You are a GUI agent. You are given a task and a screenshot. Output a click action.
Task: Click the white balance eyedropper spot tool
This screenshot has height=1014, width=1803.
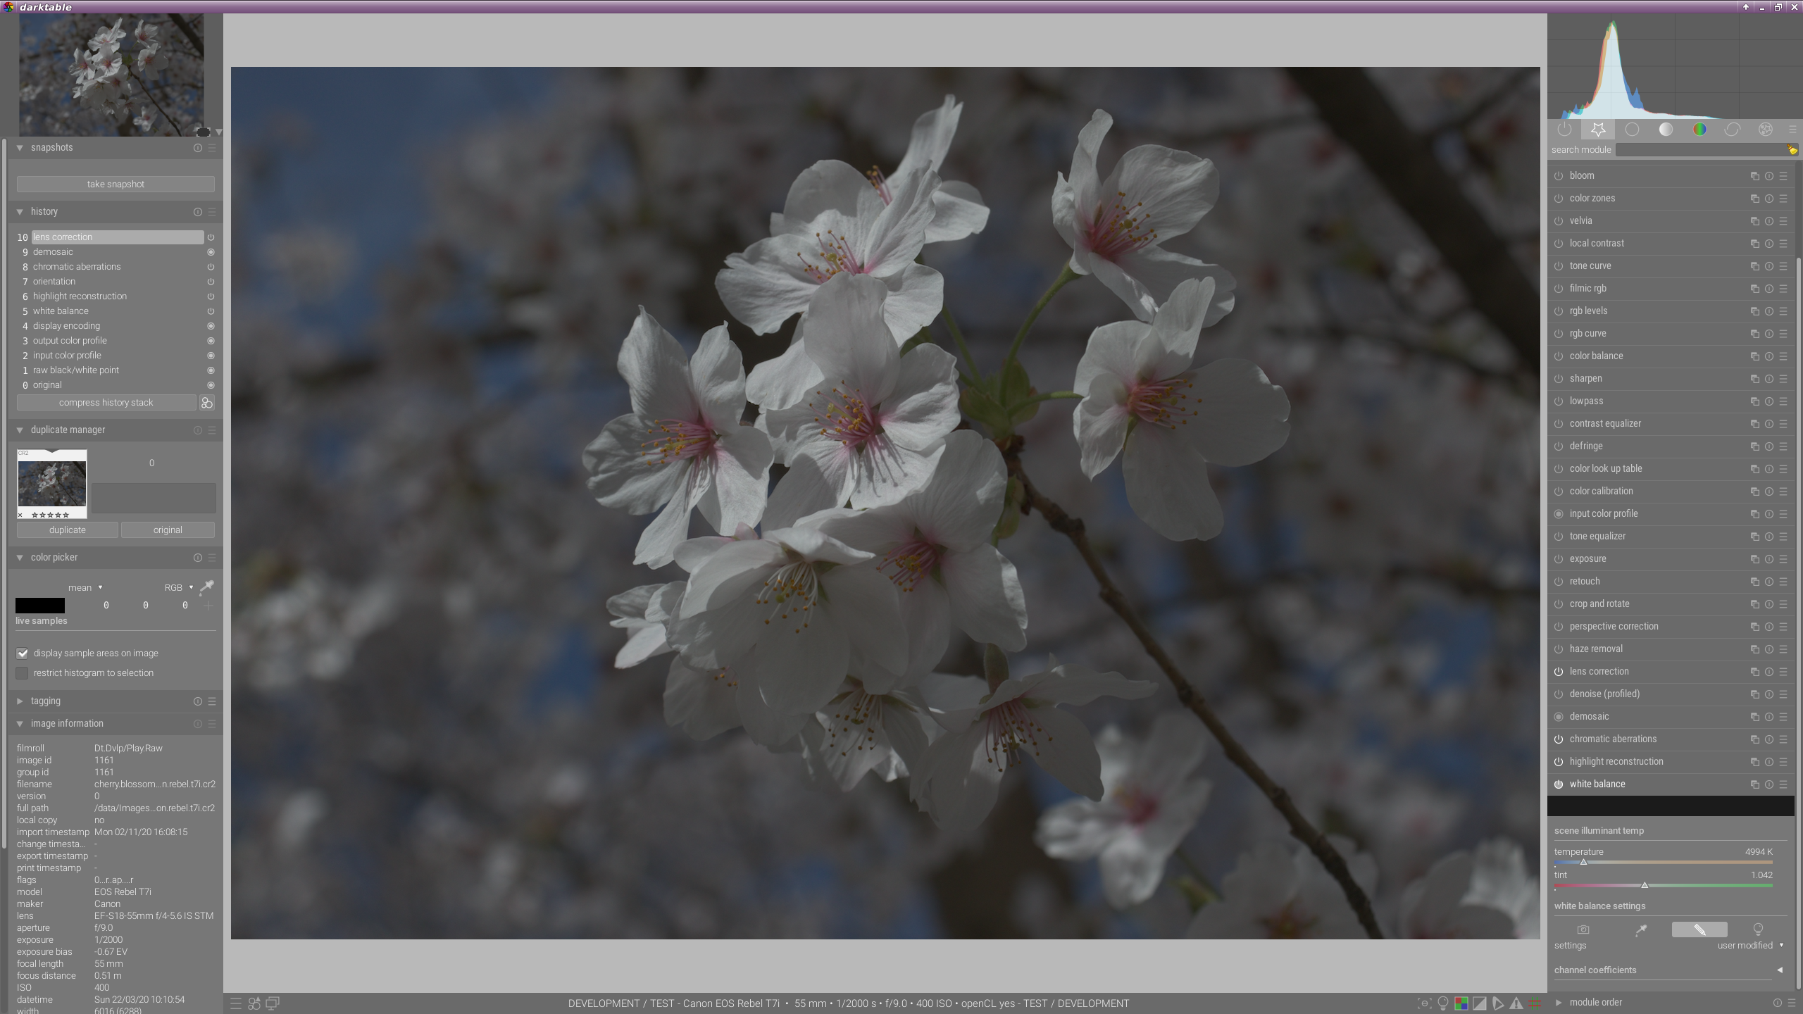tap(1641, 930)
